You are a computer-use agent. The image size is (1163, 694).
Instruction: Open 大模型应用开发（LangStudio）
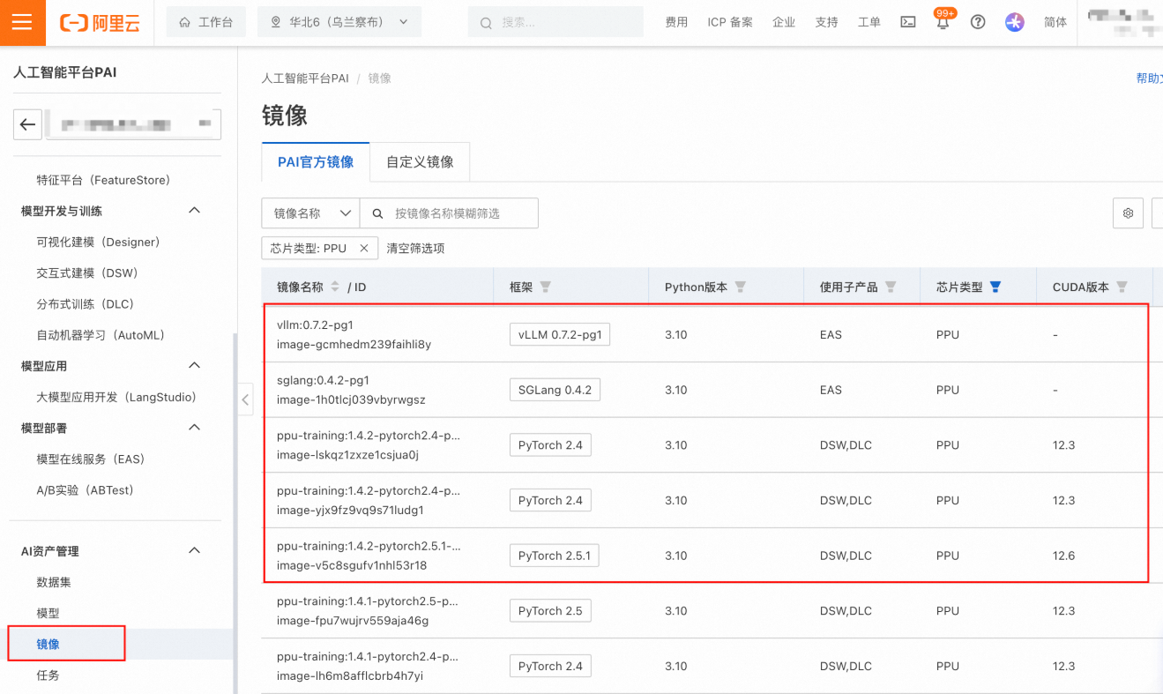click(116, 397)
